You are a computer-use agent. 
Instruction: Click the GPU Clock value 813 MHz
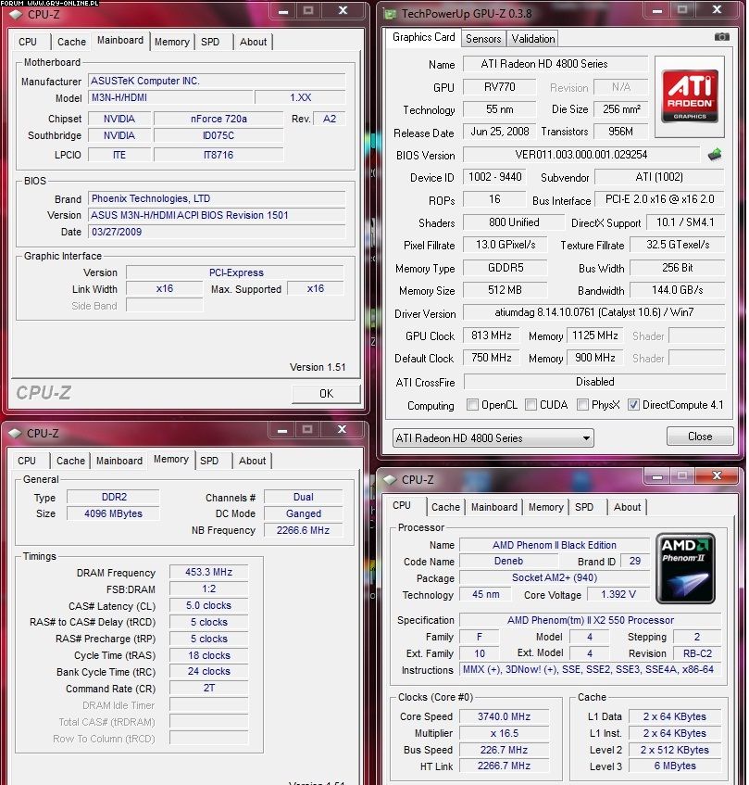[491, 336]
